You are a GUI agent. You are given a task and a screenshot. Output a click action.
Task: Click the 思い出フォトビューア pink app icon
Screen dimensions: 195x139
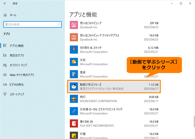pos(74,25)
